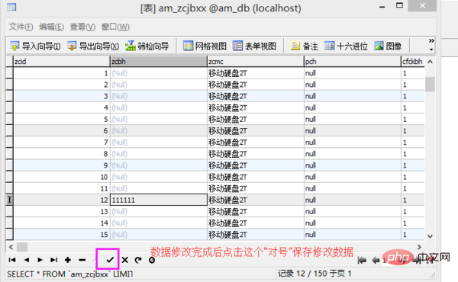Switch to Grid View (网格视图)
The width and height of the screenshot is (458, 282).
pyautogui.click(x=205, y=46)
